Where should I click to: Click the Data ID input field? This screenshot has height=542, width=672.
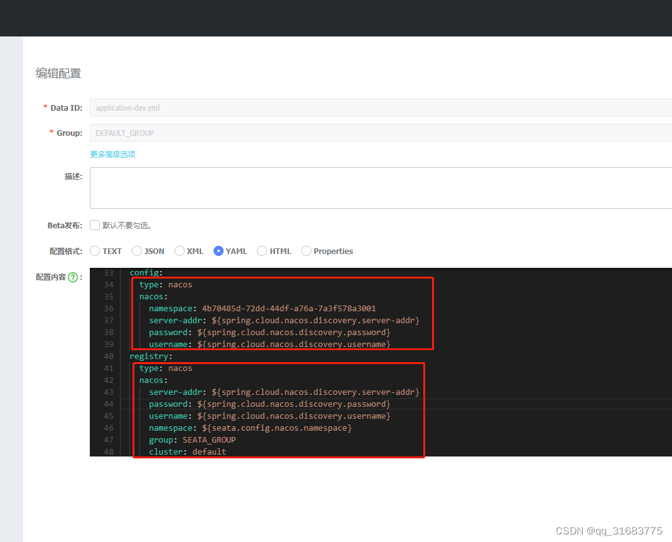point(251,108)
